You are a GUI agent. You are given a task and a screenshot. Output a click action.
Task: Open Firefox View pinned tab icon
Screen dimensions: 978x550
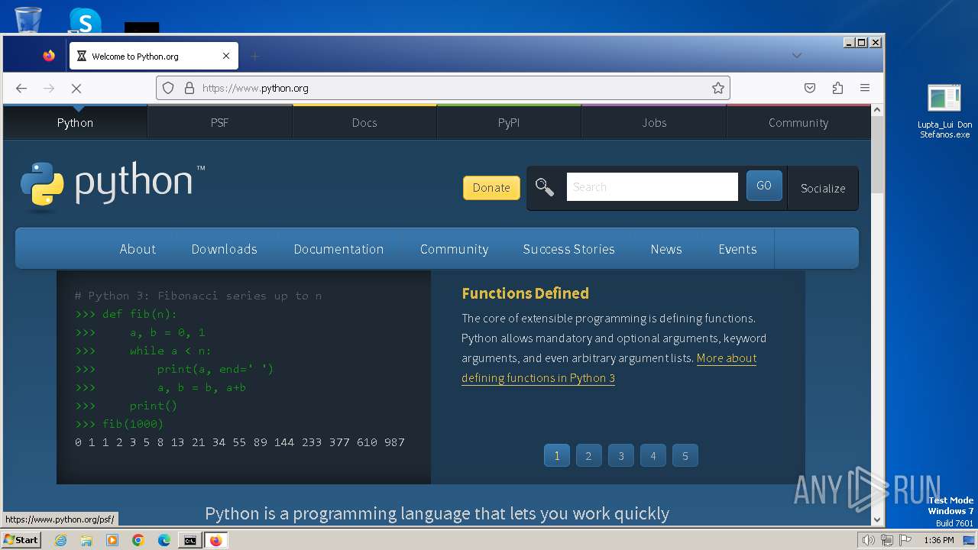49,56
